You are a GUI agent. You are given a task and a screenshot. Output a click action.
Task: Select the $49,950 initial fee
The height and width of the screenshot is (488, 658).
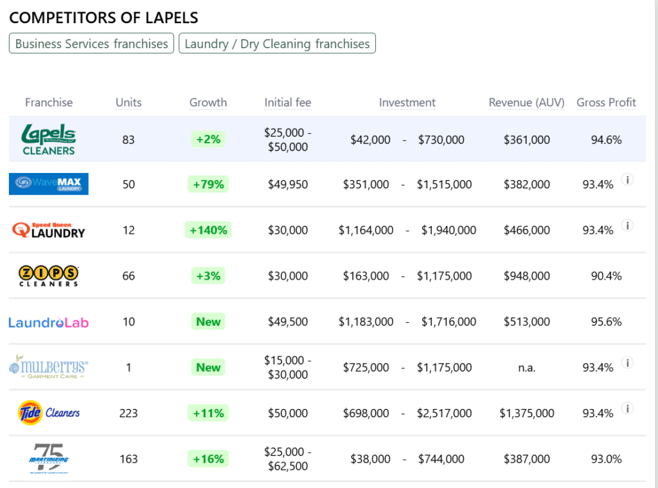288,185
